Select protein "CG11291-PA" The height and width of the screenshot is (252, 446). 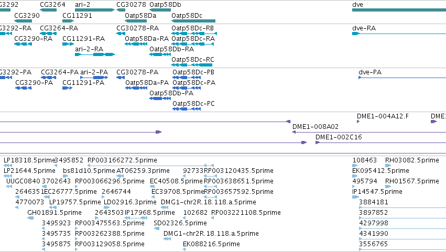(x=83, y=83)
